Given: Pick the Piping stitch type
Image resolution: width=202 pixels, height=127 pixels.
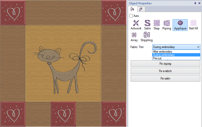Looking at the screenshot, I should coord(166,25).
